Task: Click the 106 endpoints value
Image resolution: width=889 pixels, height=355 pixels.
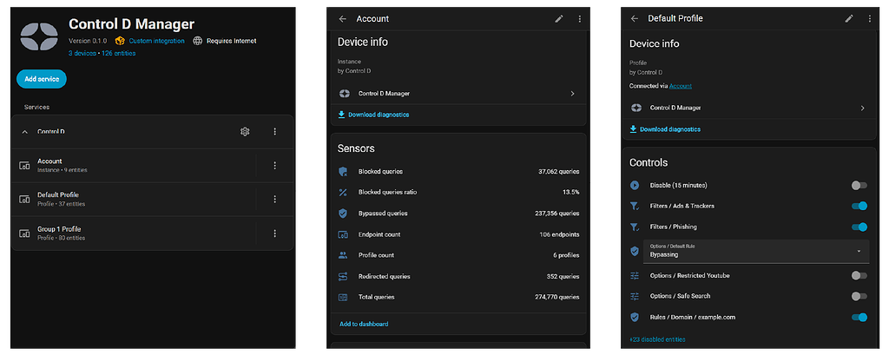Action: [559, 234]
